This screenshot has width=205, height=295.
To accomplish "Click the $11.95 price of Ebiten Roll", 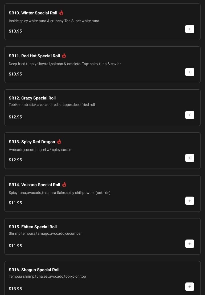I will pos(15,246).
